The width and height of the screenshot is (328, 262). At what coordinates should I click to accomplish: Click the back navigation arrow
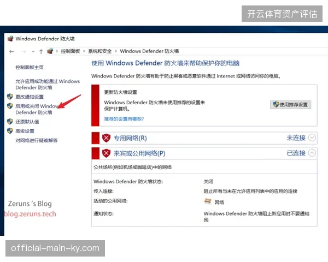coord(11,51)
